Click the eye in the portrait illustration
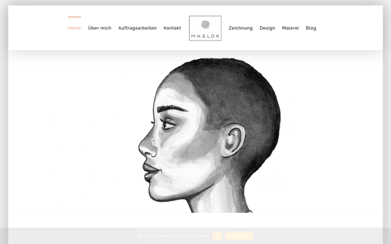Image resolution: width=391 pixels, height=244 pixels. (x=168, y=124)
